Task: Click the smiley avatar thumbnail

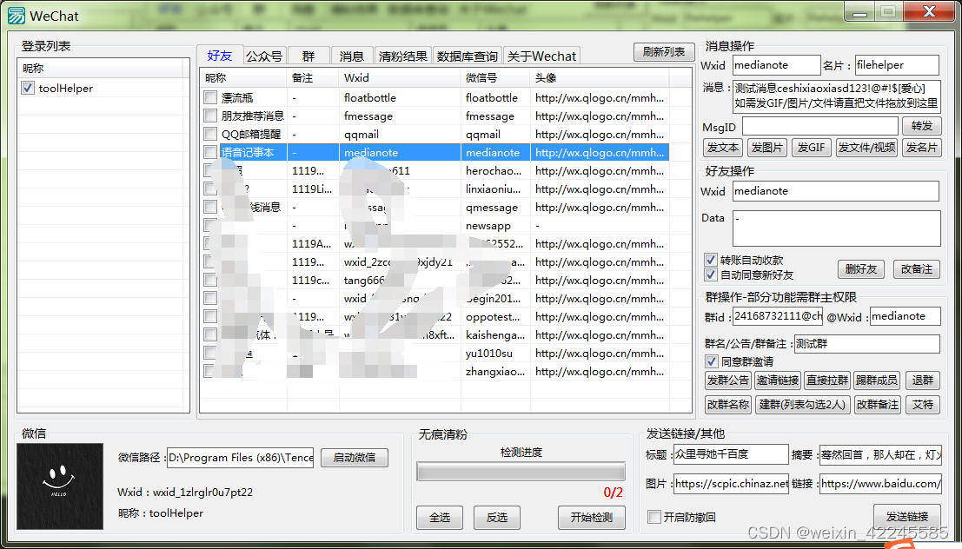Action: coord(59,486)
